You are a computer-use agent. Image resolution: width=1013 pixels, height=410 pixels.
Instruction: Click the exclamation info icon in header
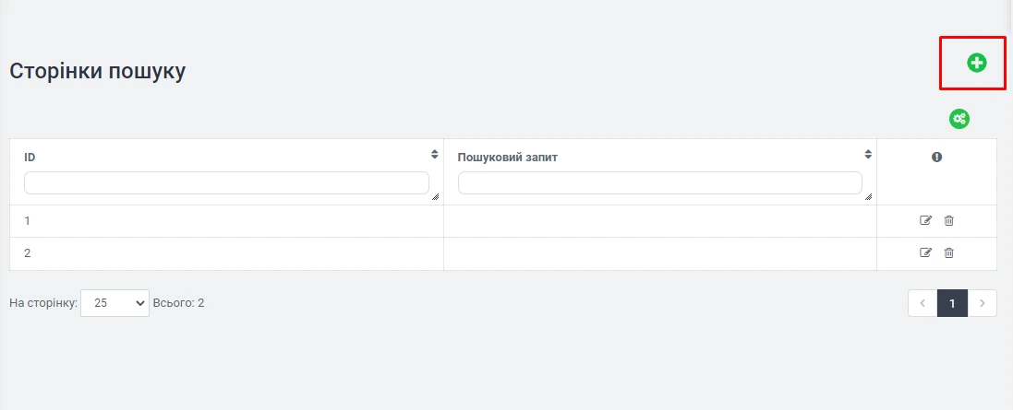point(936,158)
